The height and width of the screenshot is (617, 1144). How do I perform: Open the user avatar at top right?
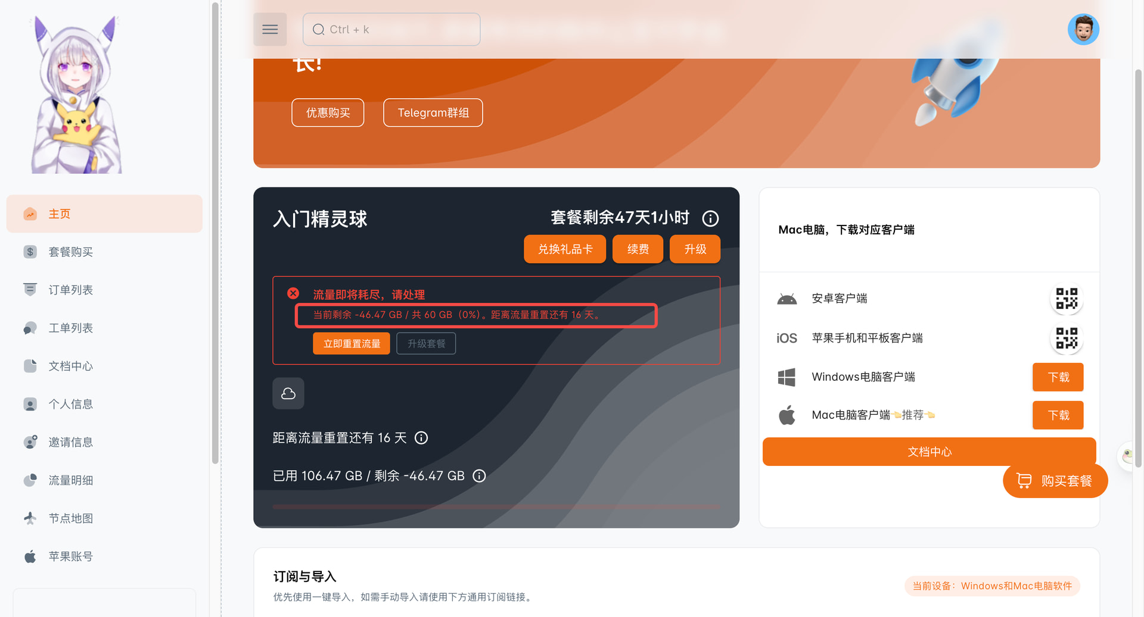point(1083,30)
